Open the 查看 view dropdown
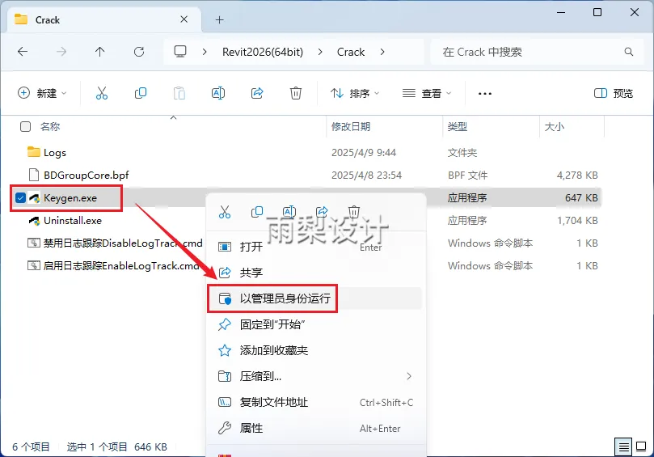The image size is (654, 457). coord(427,93)
